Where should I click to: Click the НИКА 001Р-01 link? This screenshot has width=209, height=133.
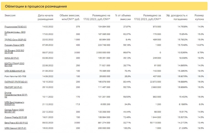click(x=12, y=58)
